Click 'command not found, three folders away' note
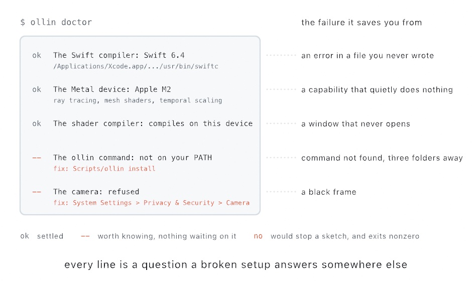The image size is (472, 281). [382, 158]
